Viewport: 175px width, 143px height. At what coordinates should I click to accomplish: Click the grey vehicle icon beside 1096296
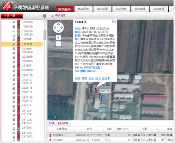click(19, 31)
